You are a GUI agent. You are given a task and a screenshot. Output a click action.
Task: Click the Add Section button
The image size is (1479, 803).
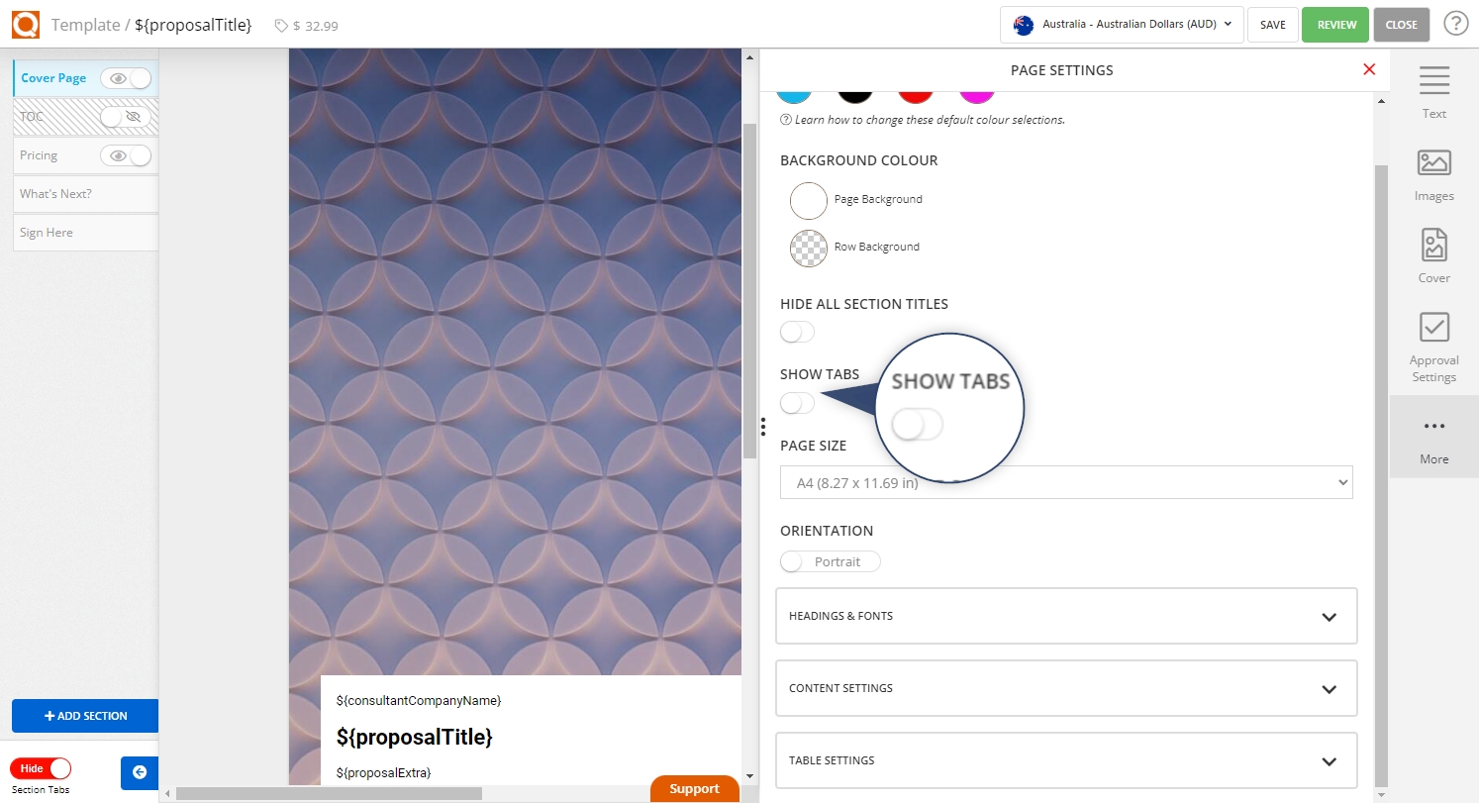coord(85,716)
